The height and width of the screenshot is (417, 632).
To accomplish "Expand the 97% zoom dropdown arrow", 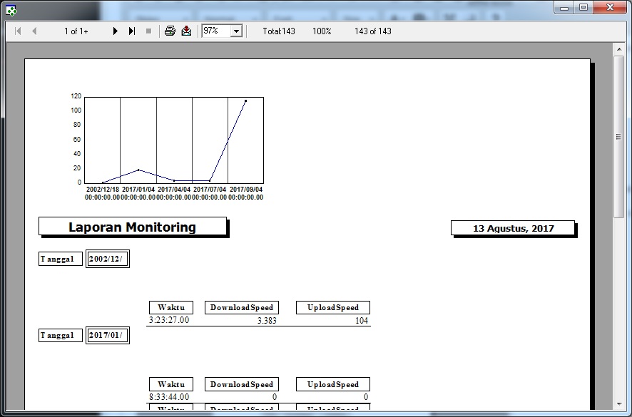I will point(236,31).
